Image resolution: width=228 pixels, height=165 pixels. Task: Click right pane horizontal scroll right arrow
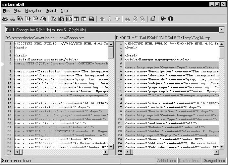pyautogui.click(x=216, y=152)
